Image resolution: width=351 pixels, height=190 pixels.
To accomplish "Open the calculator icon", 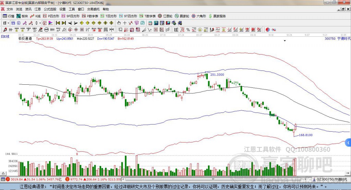I will (x=156, y=23).
